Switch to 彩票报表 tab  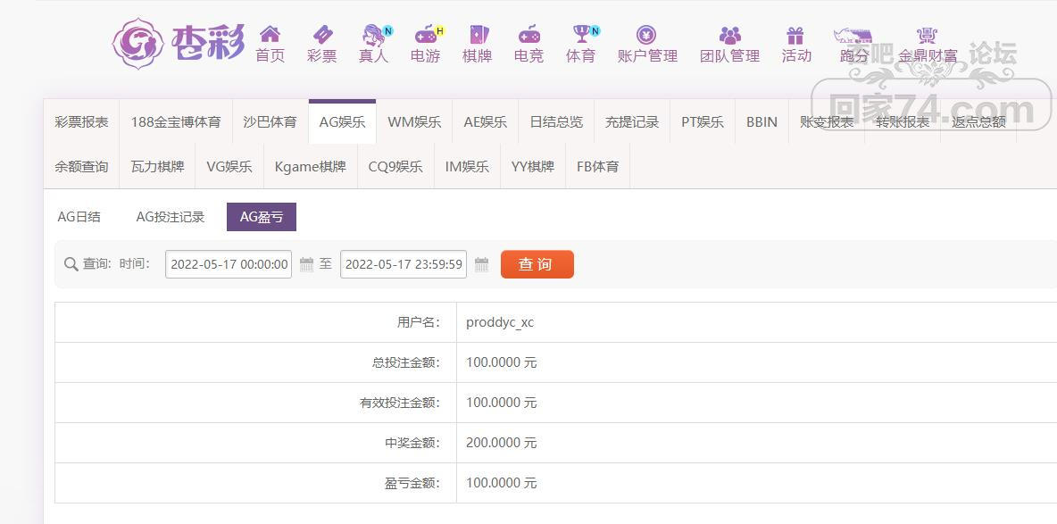tap(81, 122)
